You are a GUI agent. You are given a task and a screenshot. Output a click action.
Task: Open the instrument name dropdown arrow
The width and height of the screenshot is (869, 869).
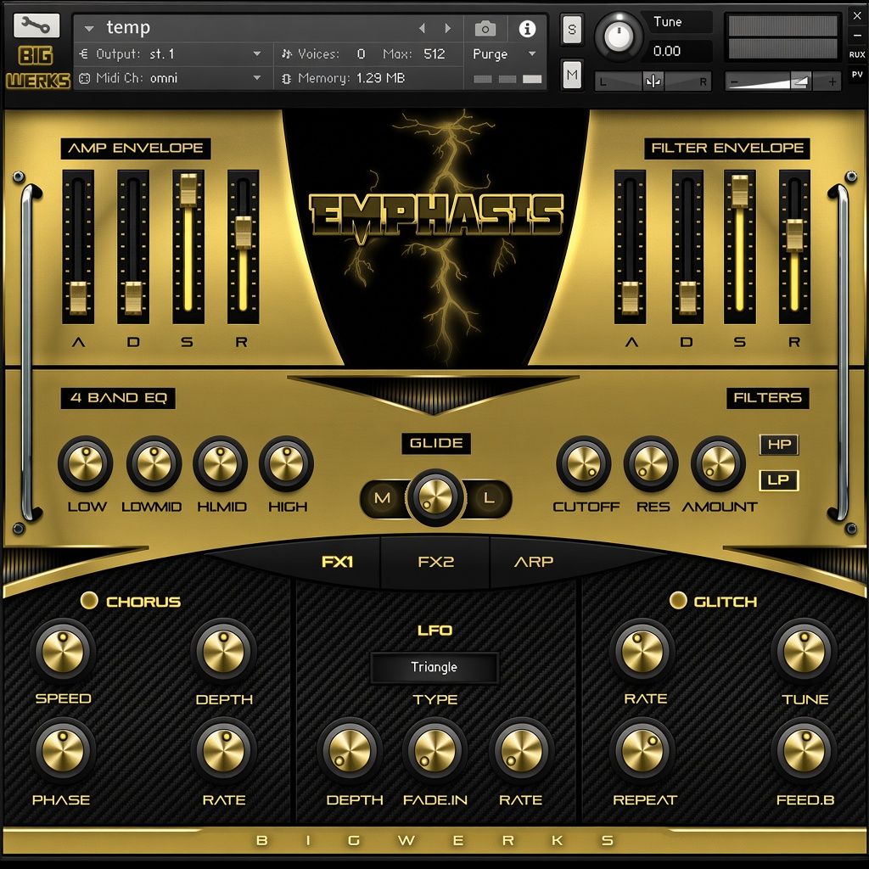[x=89, y=28]
